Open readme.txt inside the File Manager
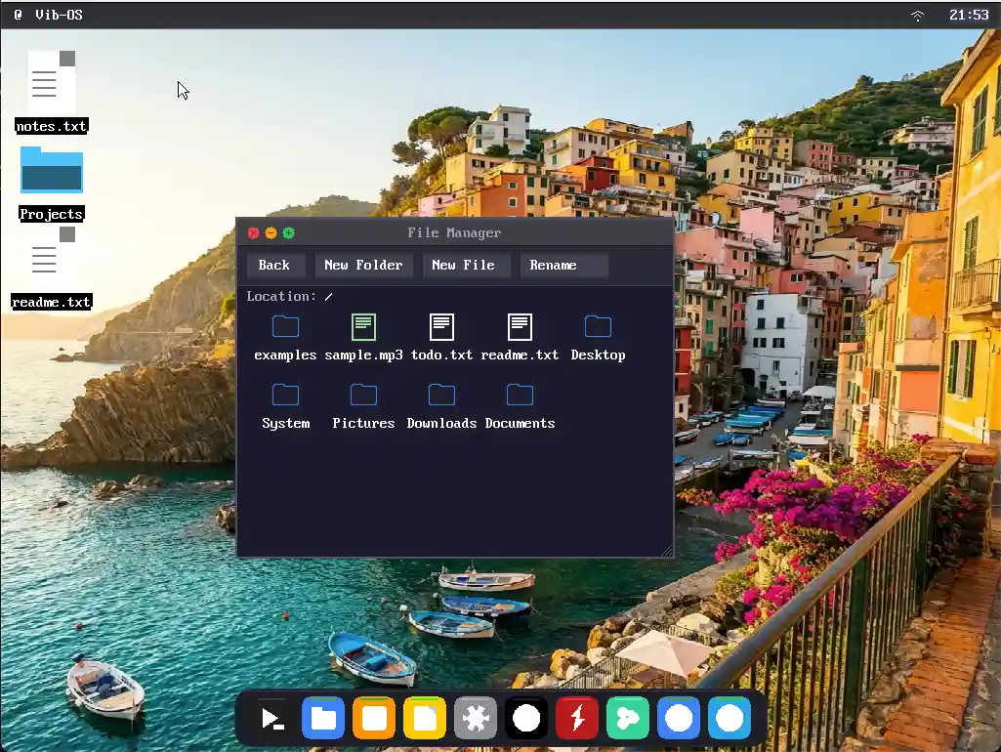This screenshot has width=1001, height=752. pyautogui.click(x=519, y=337)
